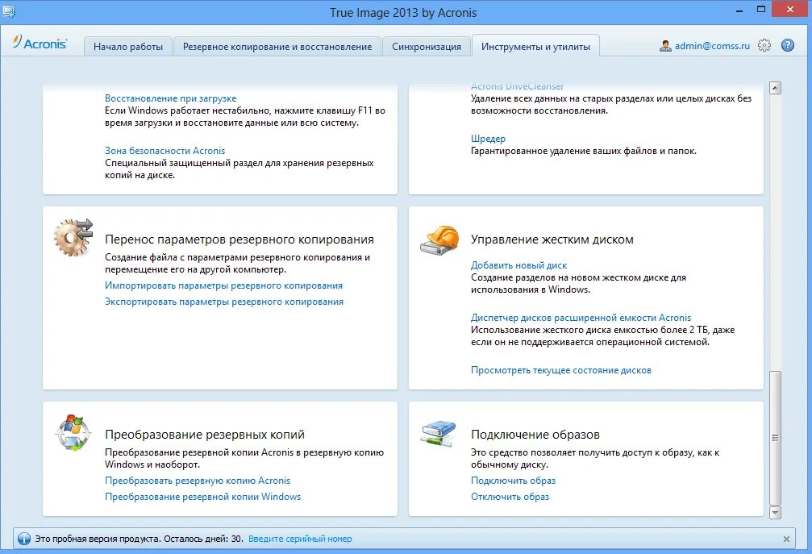Screen dimensions: 812x554
Task: Click the Отключить образ link
Action: pos(510,497)
